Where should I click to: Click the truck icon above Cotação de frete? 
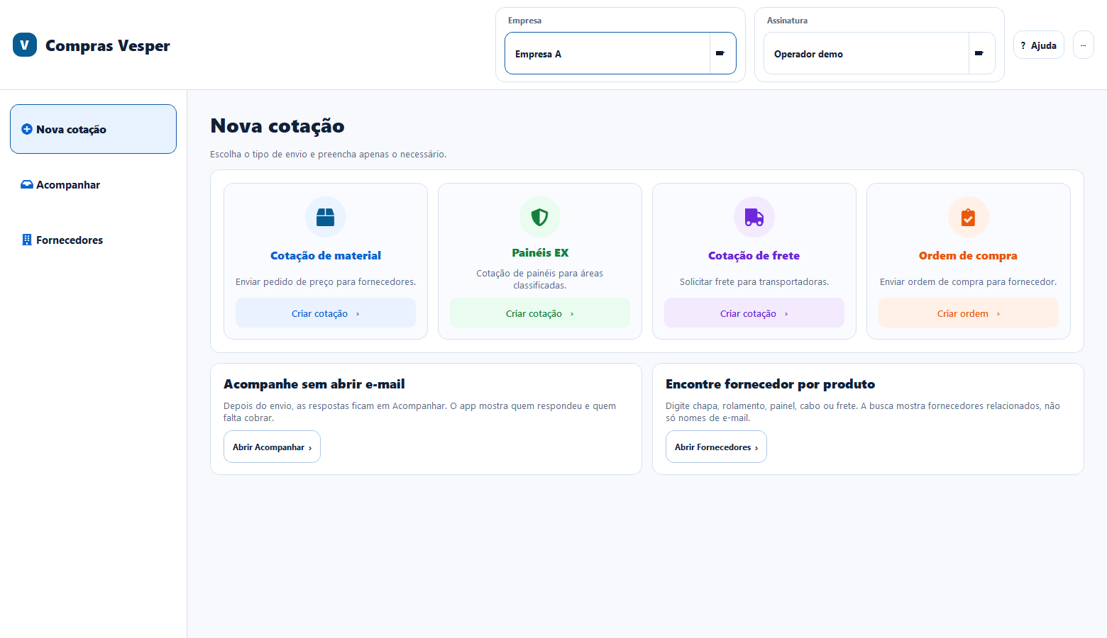point(754,217)
